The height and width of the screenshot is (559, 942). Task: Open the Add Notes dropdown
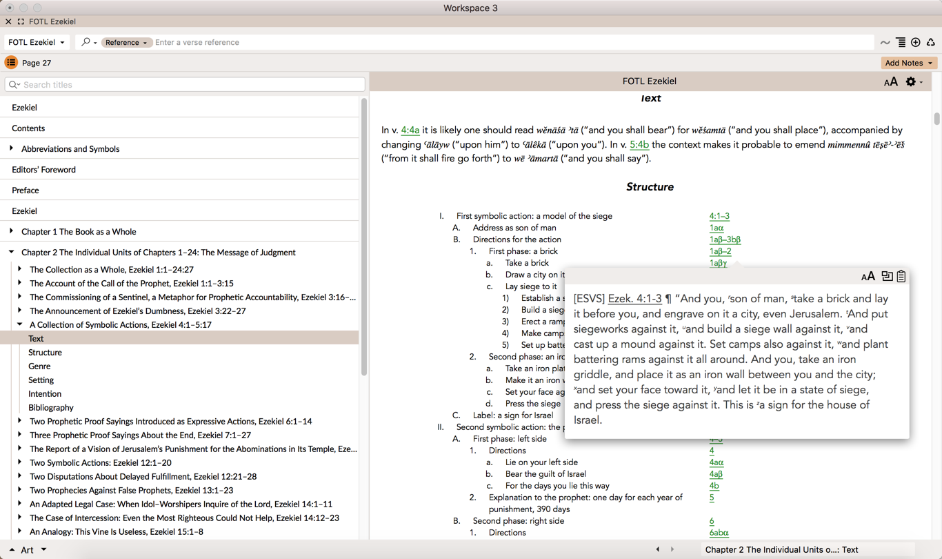pos(908,63)
